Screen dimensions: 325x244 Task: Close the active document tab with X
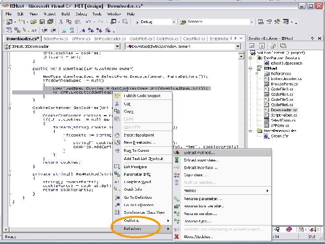point(241,38)
